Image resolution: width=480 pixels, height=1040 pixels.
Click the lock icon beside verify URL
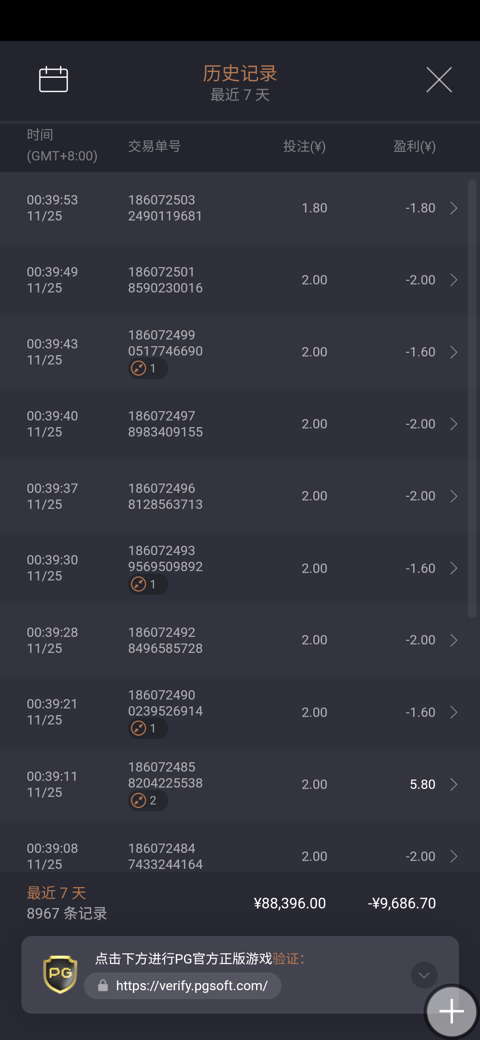103,986
